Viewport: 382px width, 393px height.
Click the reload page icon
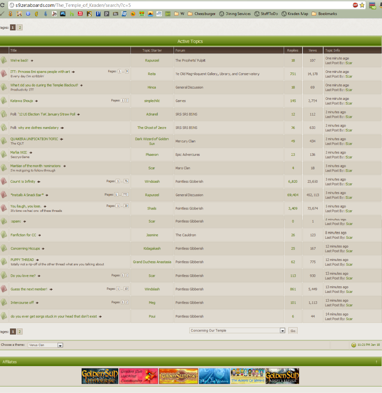click(x=2, y=5)
